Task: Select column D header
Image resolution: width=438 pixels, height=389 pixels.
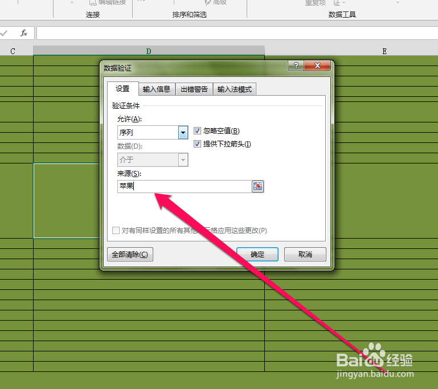Action: tap(149, 51)
